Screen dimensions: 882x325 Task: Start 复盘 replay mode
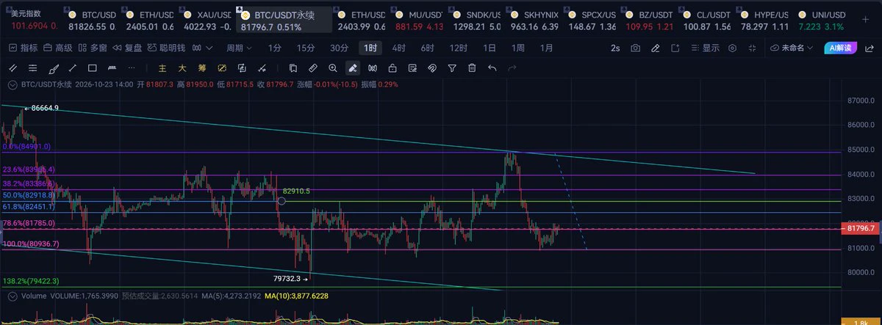127,48
